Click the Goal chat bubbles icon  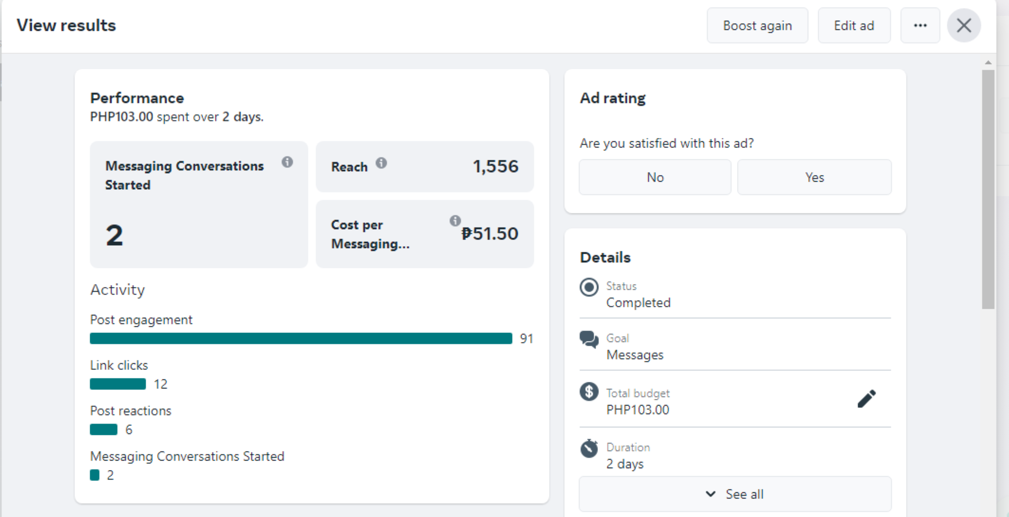pos(589,339)
